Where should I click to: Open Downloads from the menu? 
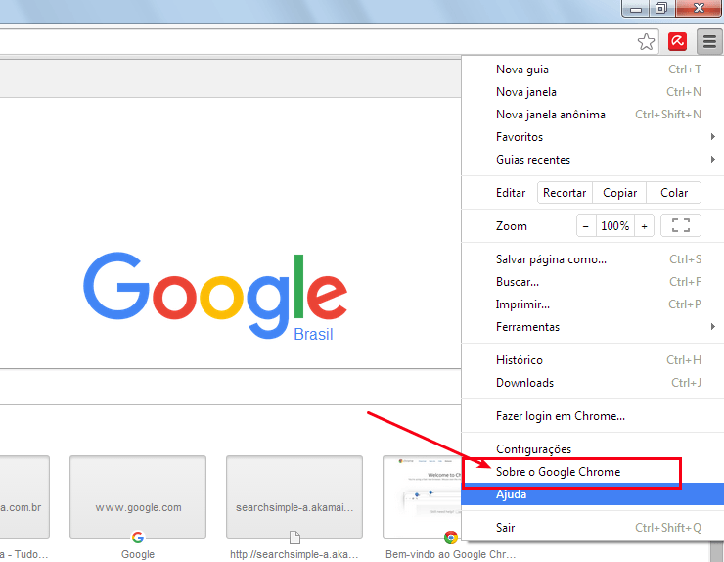[592, 383]
